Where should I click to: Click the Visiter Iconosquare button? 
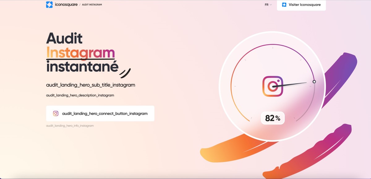click(301, 5)
